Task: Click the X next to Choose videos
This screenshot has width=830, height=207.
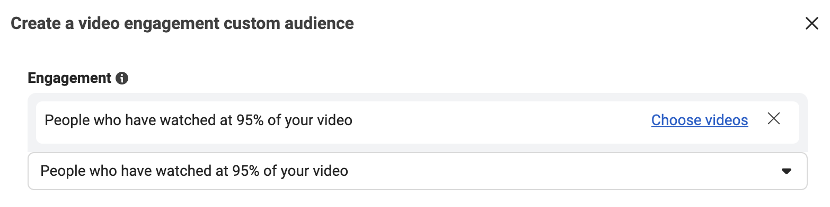Action: (x=774, y=119)
